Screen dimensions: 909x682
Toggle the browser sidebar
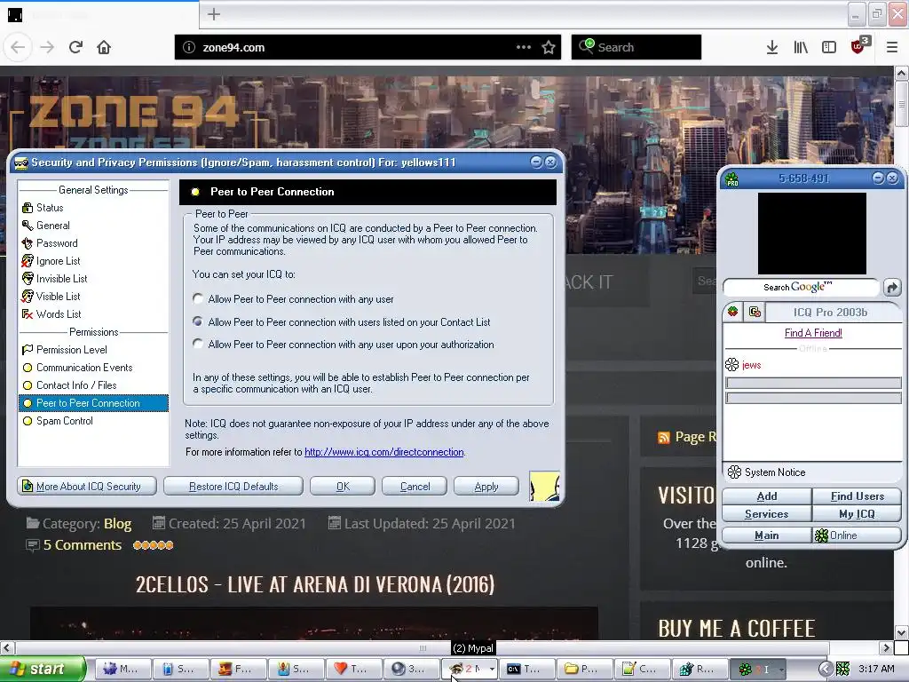(x=829, y=48)
